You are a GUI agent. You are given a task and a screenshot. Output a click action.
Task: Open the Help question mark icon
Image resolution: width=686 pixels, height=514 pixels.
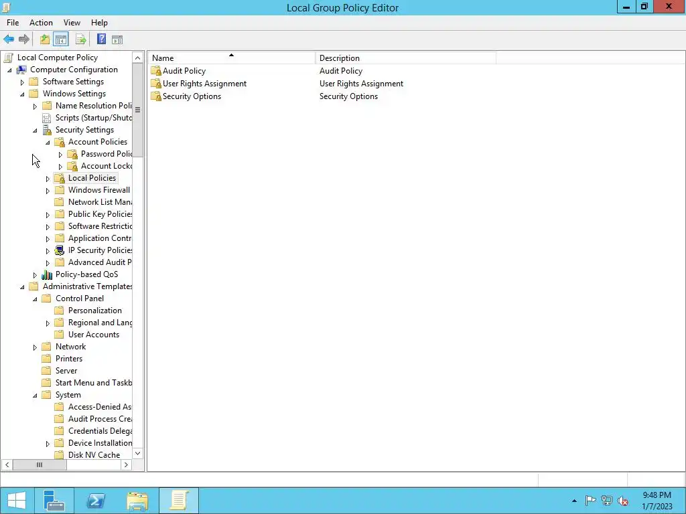point(101,39)
